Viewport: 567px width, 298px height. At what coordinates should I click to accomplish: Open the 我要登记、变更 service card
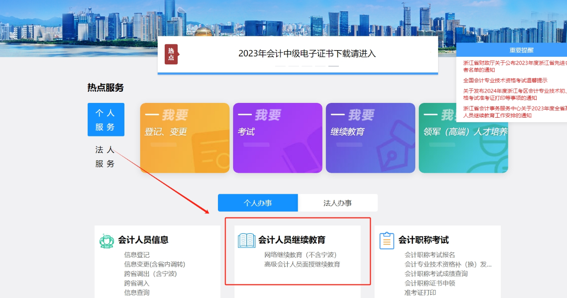point(184,137)
